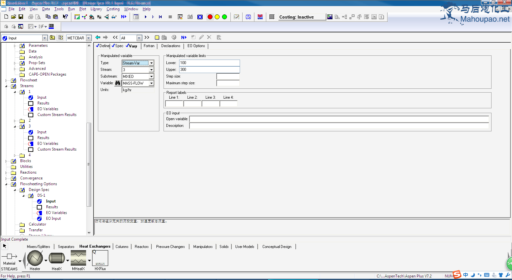This screenshot has width=512, height=280.
Task: Click the Lower limit field showing 100
Action: pos(209,63)
